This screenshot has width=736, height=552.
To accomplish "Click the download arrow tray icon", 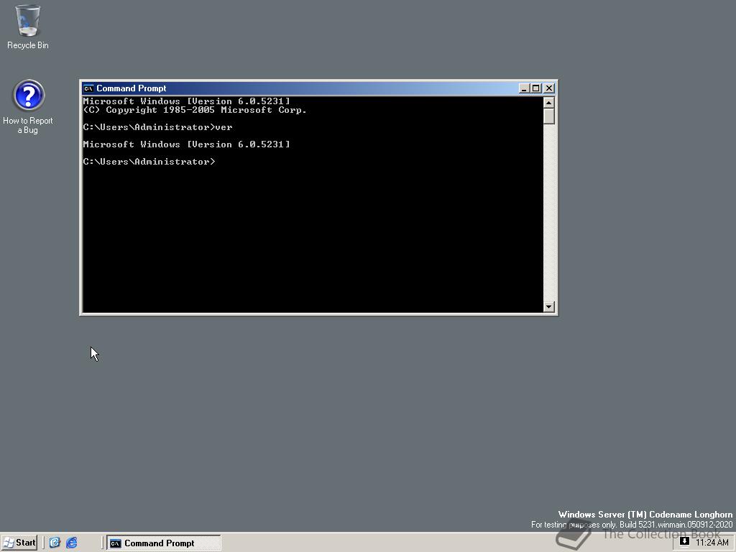I will pyautogui.click(x=684, y=542).
